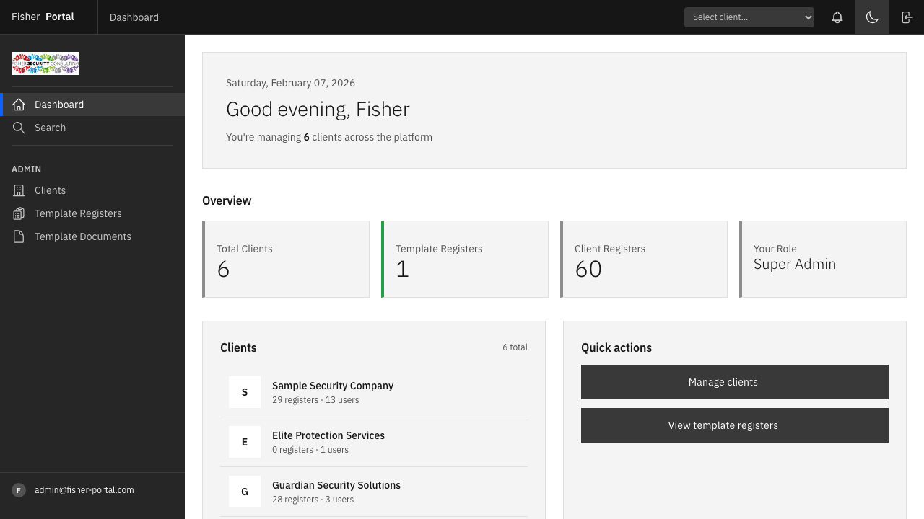
Task: Select the home icon beside Dashboard
Action: point(19,105)
